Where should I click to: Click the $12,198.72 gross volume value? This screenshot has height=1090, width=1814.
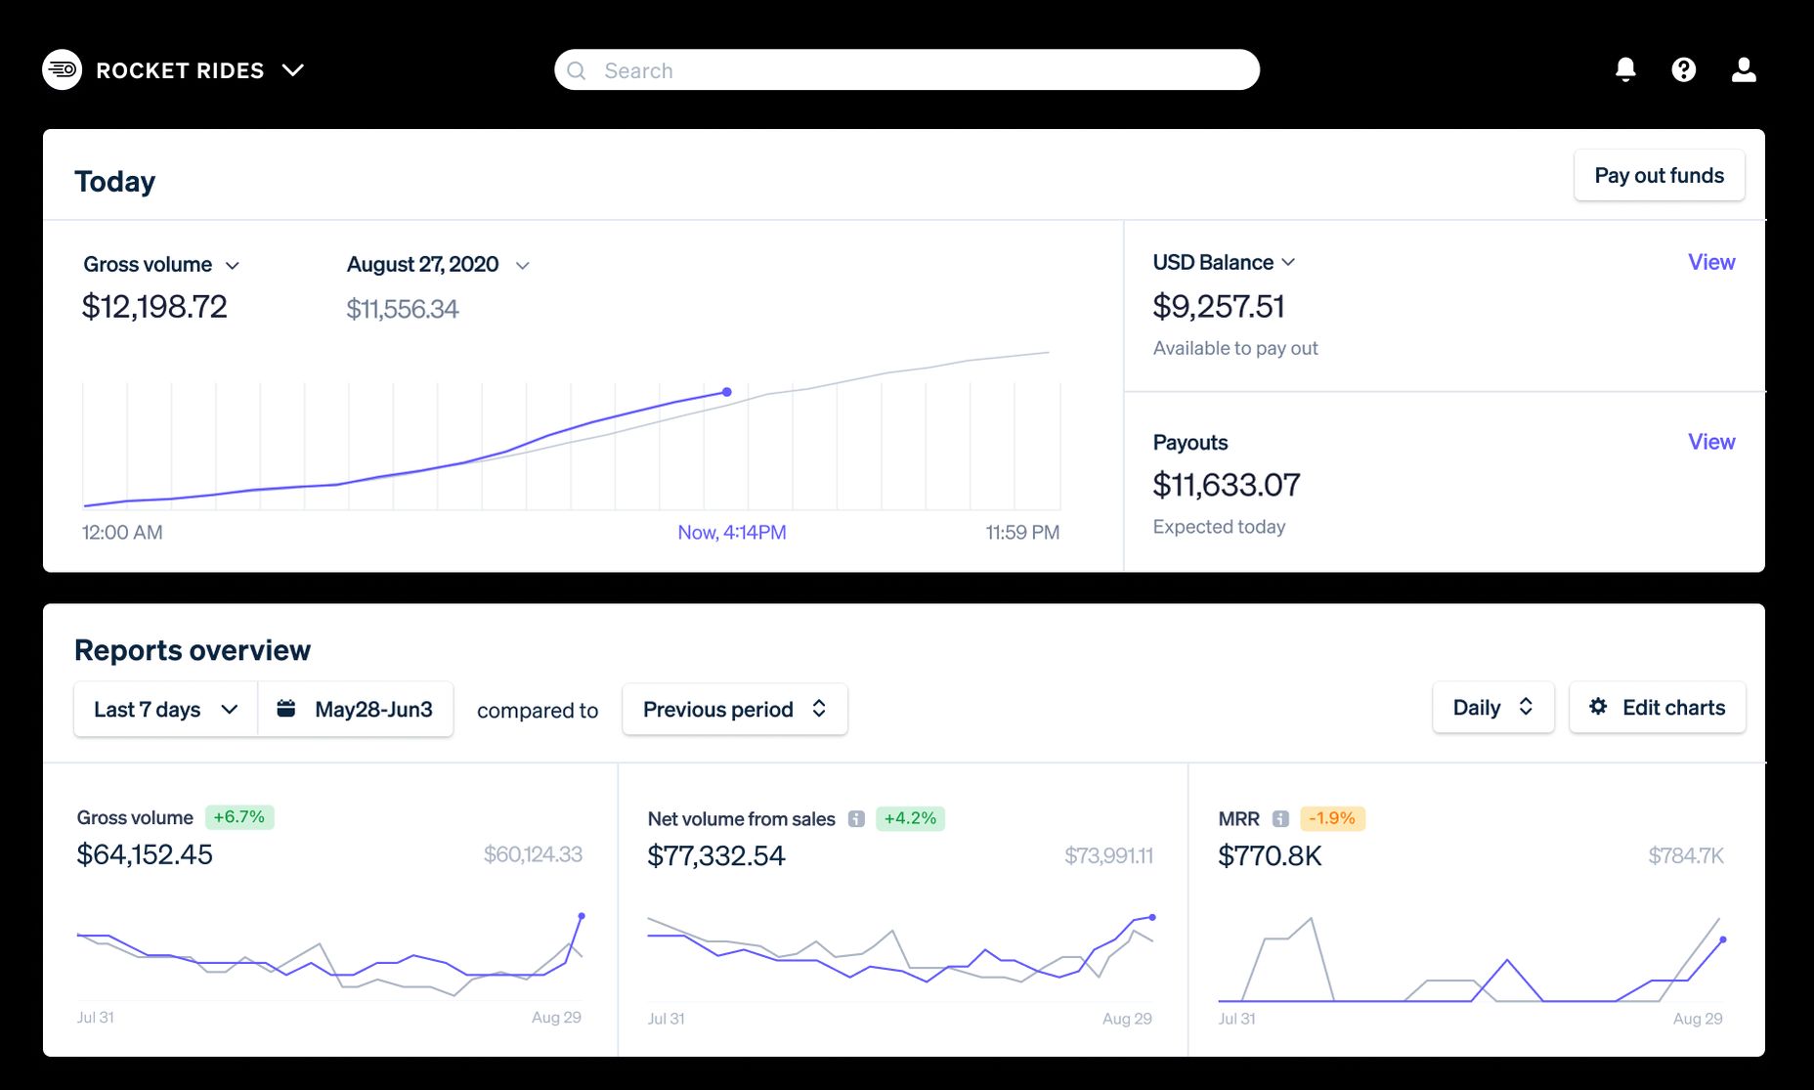[x=154, y=307]
